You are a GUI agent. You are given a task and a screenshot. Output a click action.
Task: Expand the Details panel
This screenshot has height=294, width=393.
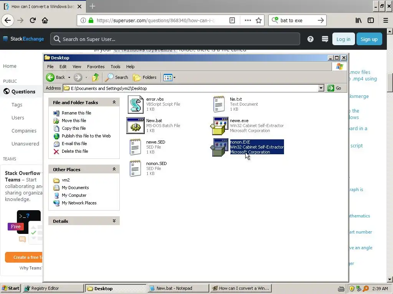[114, 221]
